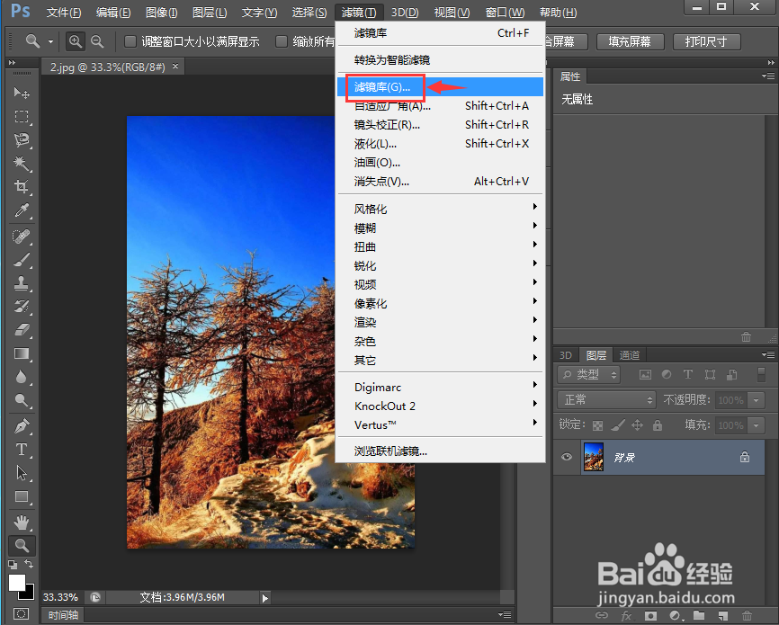Click the 填充屏幕 button
This screenshot has width=779, height=625.
(630, 41)
